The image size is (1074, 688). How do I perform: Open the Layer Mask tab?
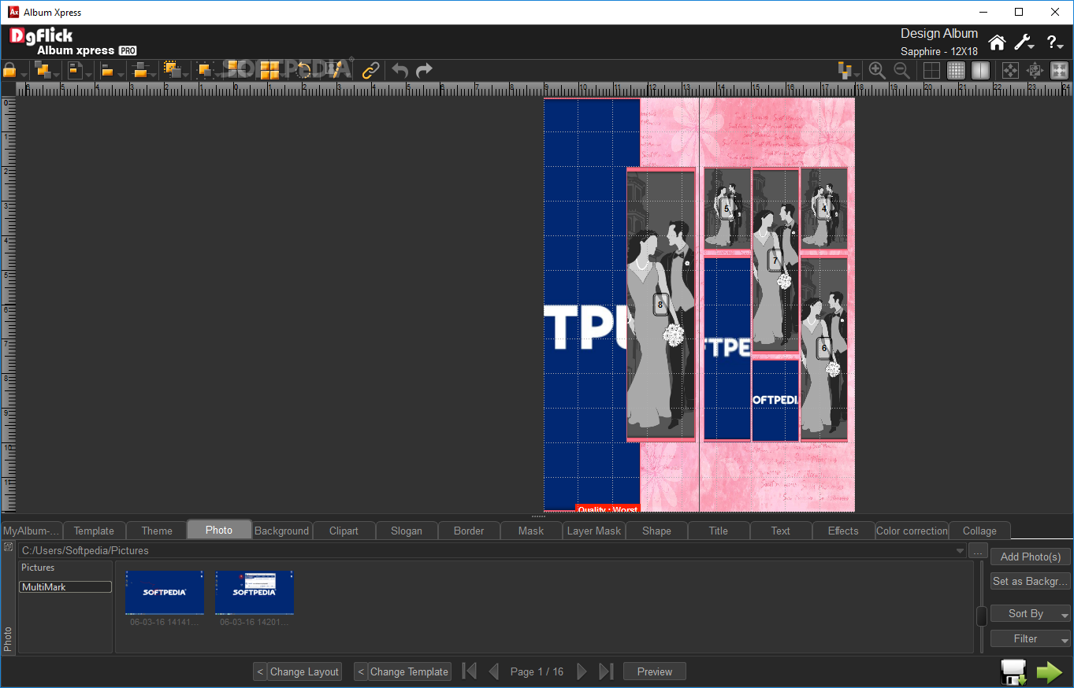tap(594, 531)
